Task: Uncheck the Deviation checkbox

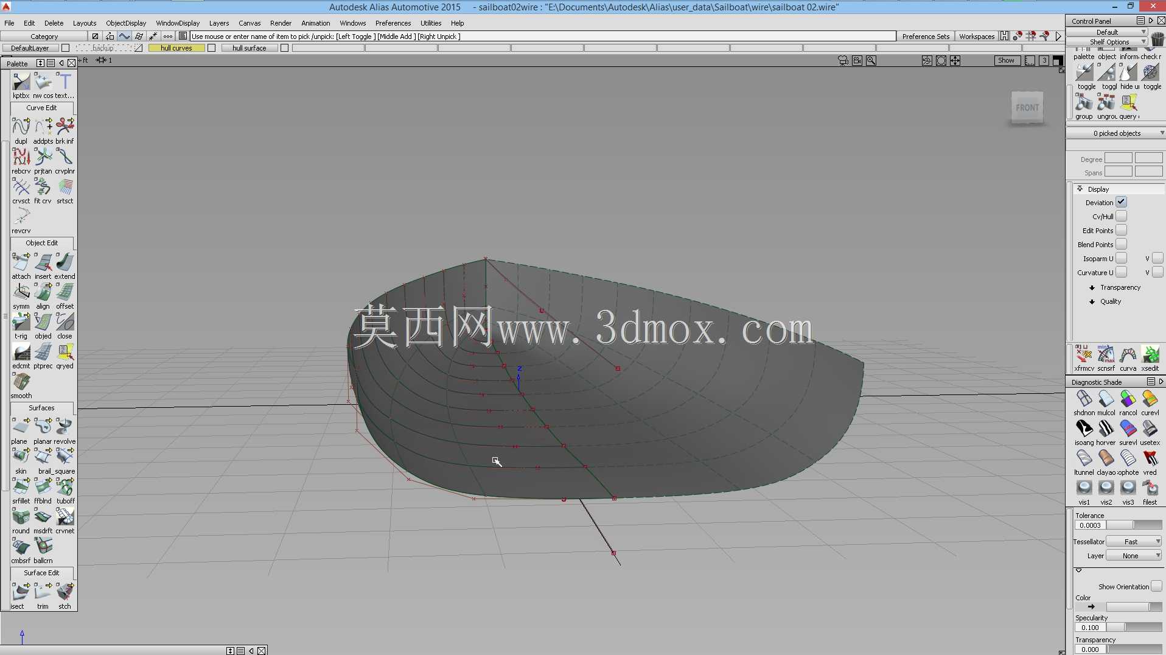Action: [1121, 202]
